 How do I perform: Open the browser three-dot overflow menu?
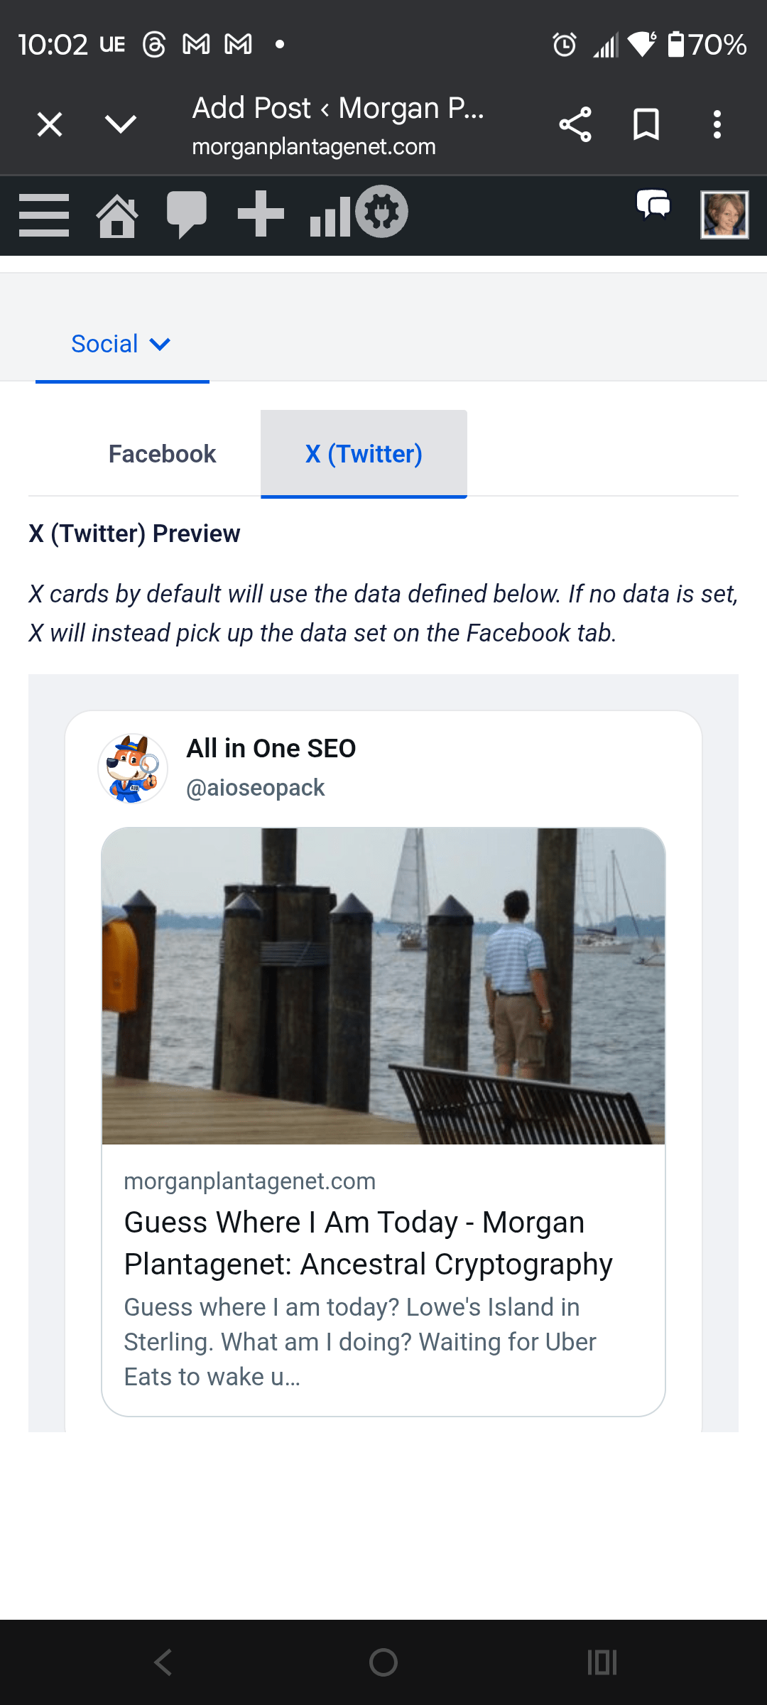pos(717,125)
